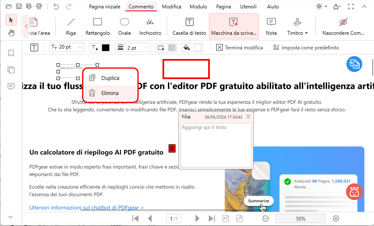Click the note text field Aggiungi qui il testo
This screenshot has width=374, height=226.
point(216,145)
